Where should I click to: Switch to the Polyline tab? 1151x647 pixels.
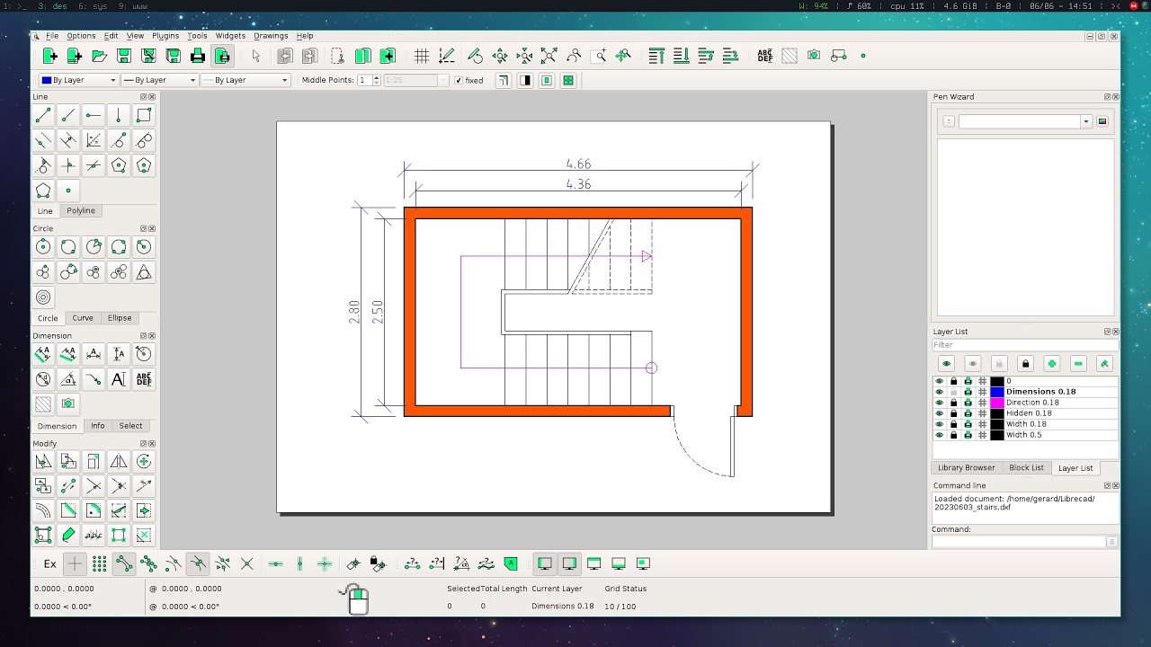pyautogui.click(x=81, y=210)
